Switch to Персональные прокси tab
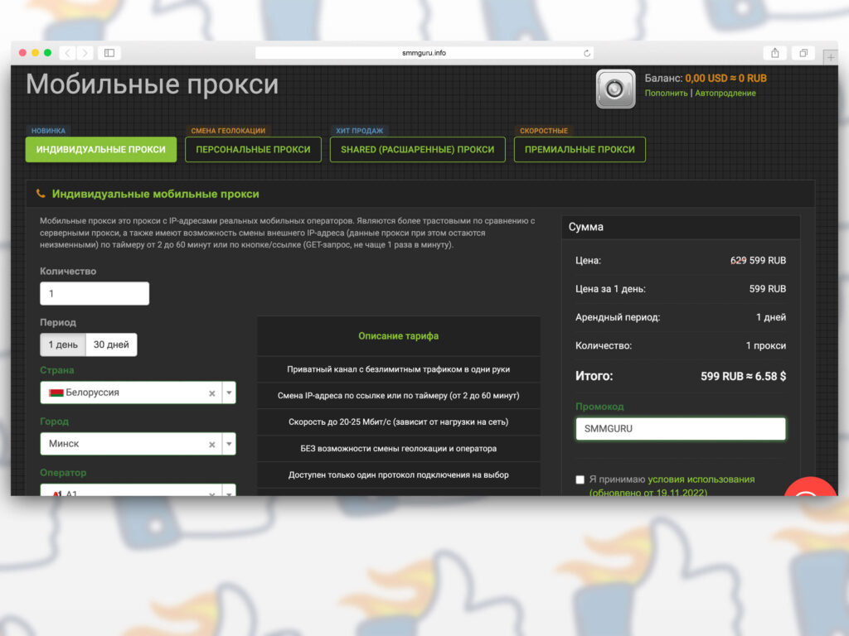 coord(253,150)
